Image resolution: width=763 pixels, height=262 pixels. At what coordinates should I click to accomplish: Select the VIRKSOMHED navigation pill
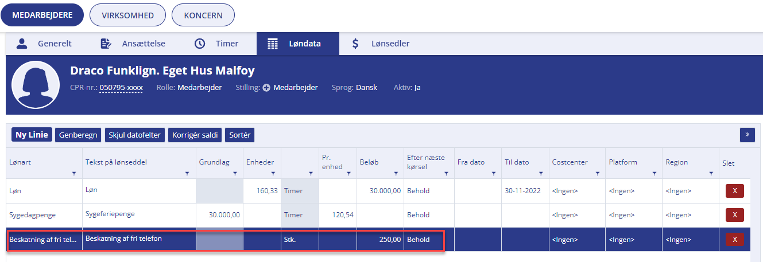(x=128, y=15)
